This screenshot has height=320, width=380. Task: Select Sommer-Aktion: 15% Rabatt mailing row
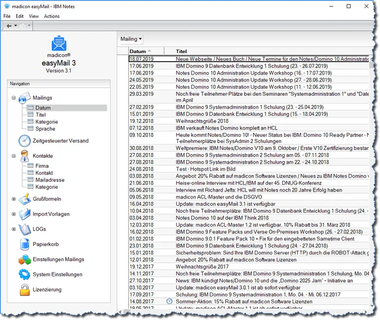tap(249, 302)
